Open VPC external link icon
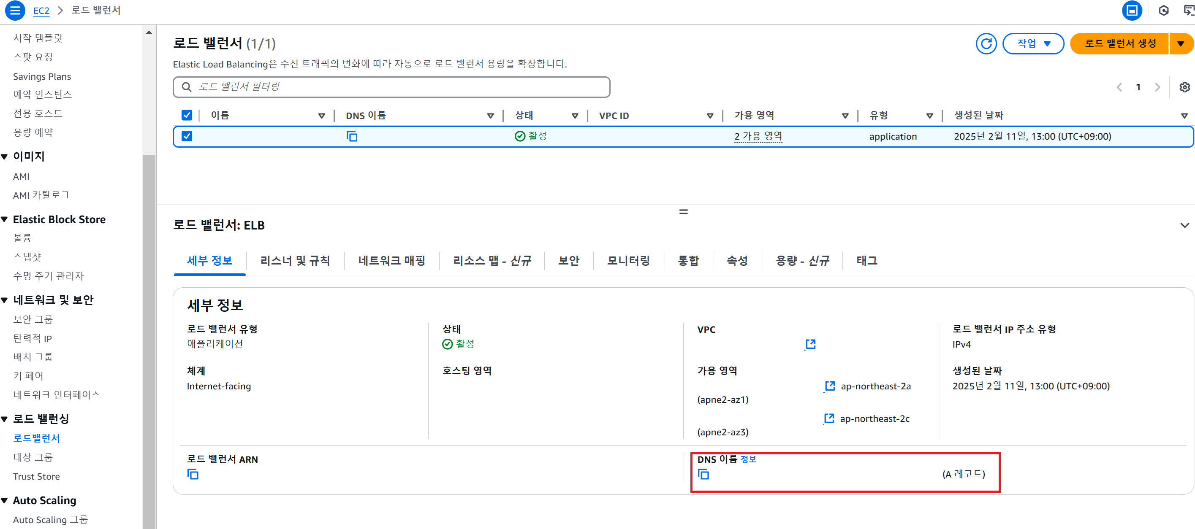Screen dimensions: 1195x529 pyautogui.click(x=810, y=344)
